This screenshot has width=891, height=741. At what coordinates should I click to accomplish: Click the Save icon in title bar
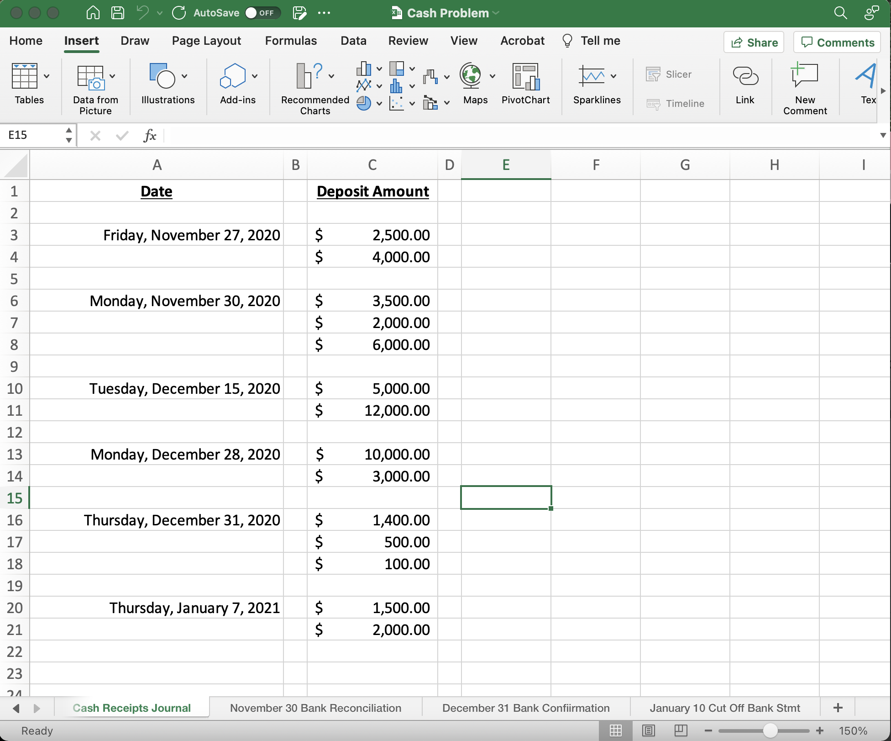[x=118, y=13]
